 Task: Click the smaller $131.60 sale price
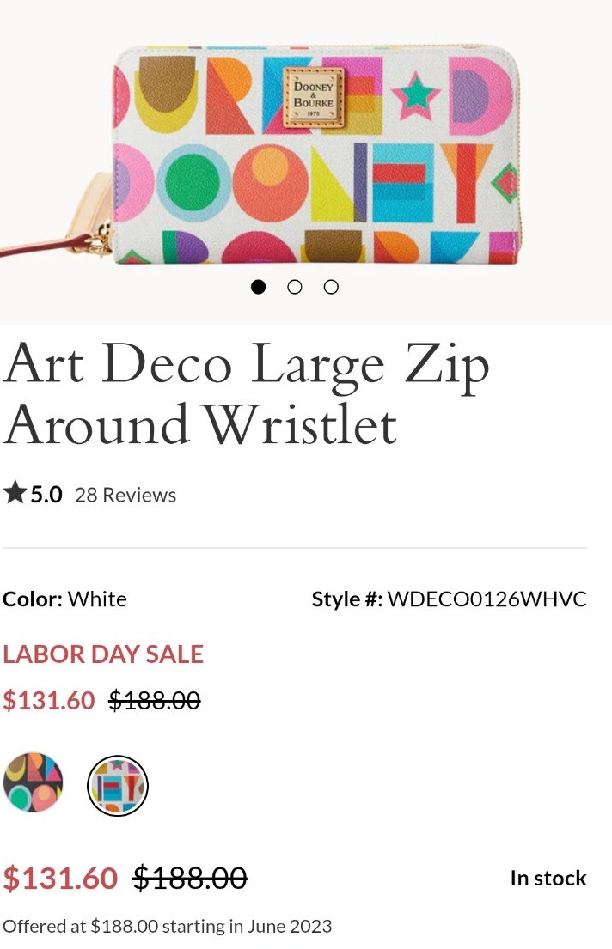tap(49, 700)
